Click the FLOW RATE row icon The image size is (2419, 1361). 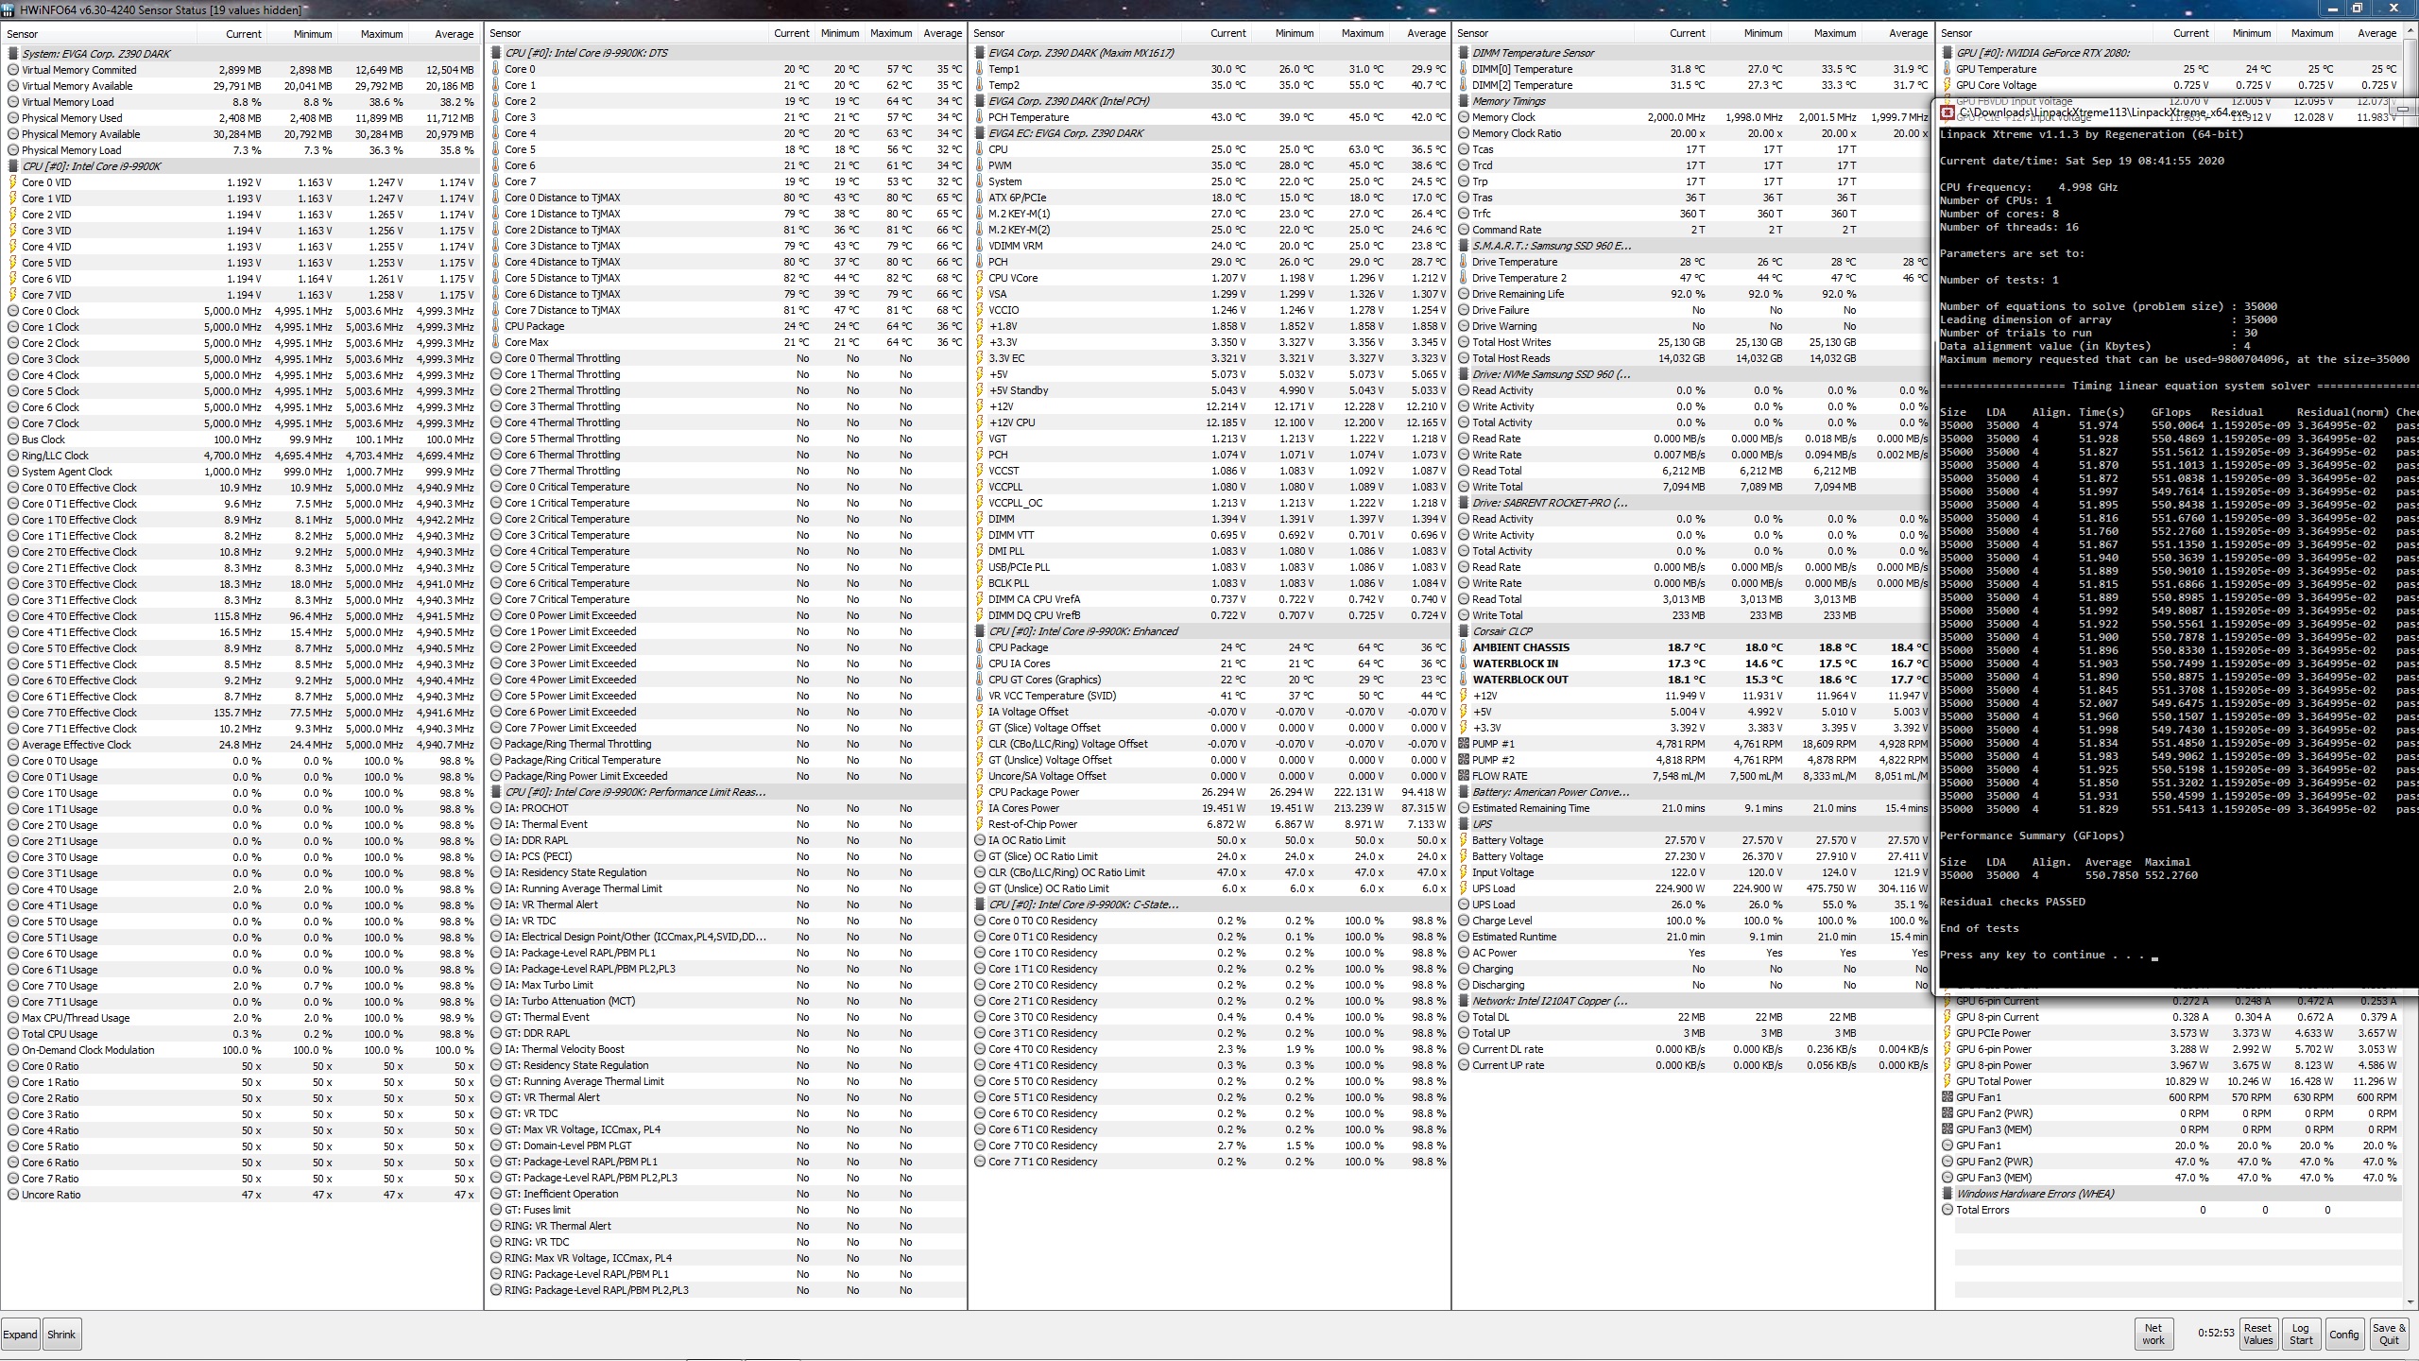point(1465,776)
